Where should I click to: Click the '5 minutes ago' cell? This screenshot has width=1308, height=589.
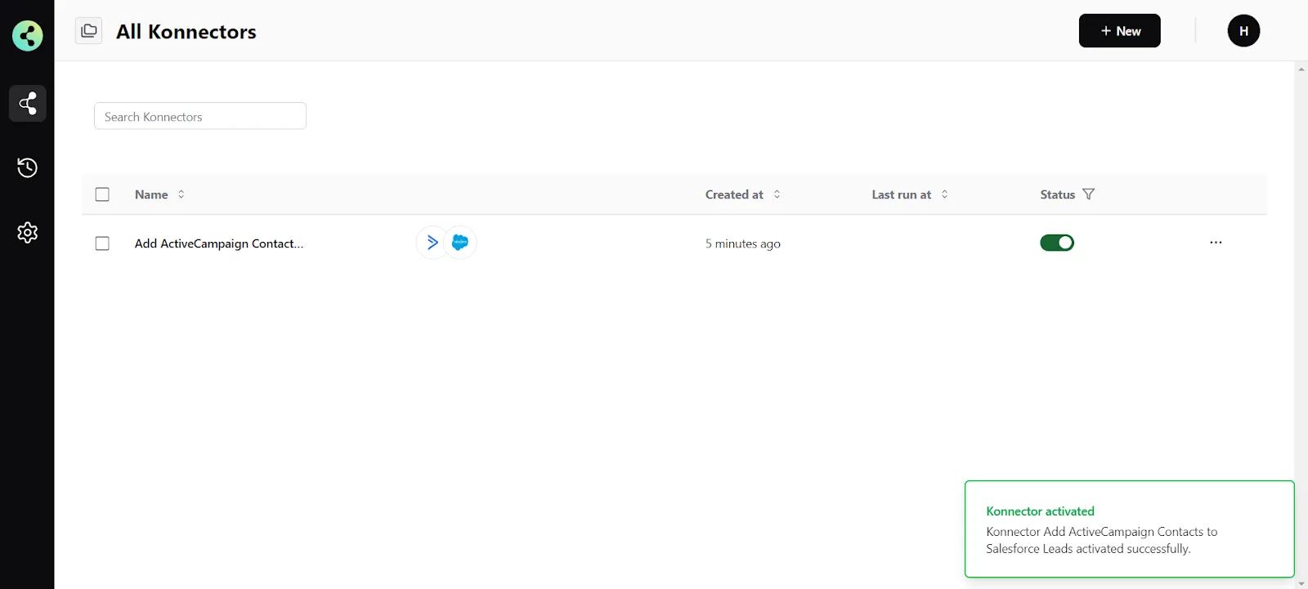pos(743,243)
